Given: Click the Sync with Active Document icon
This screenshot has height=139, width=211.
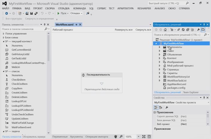Looking at the screenshot, I should click(x=179, y=30).
